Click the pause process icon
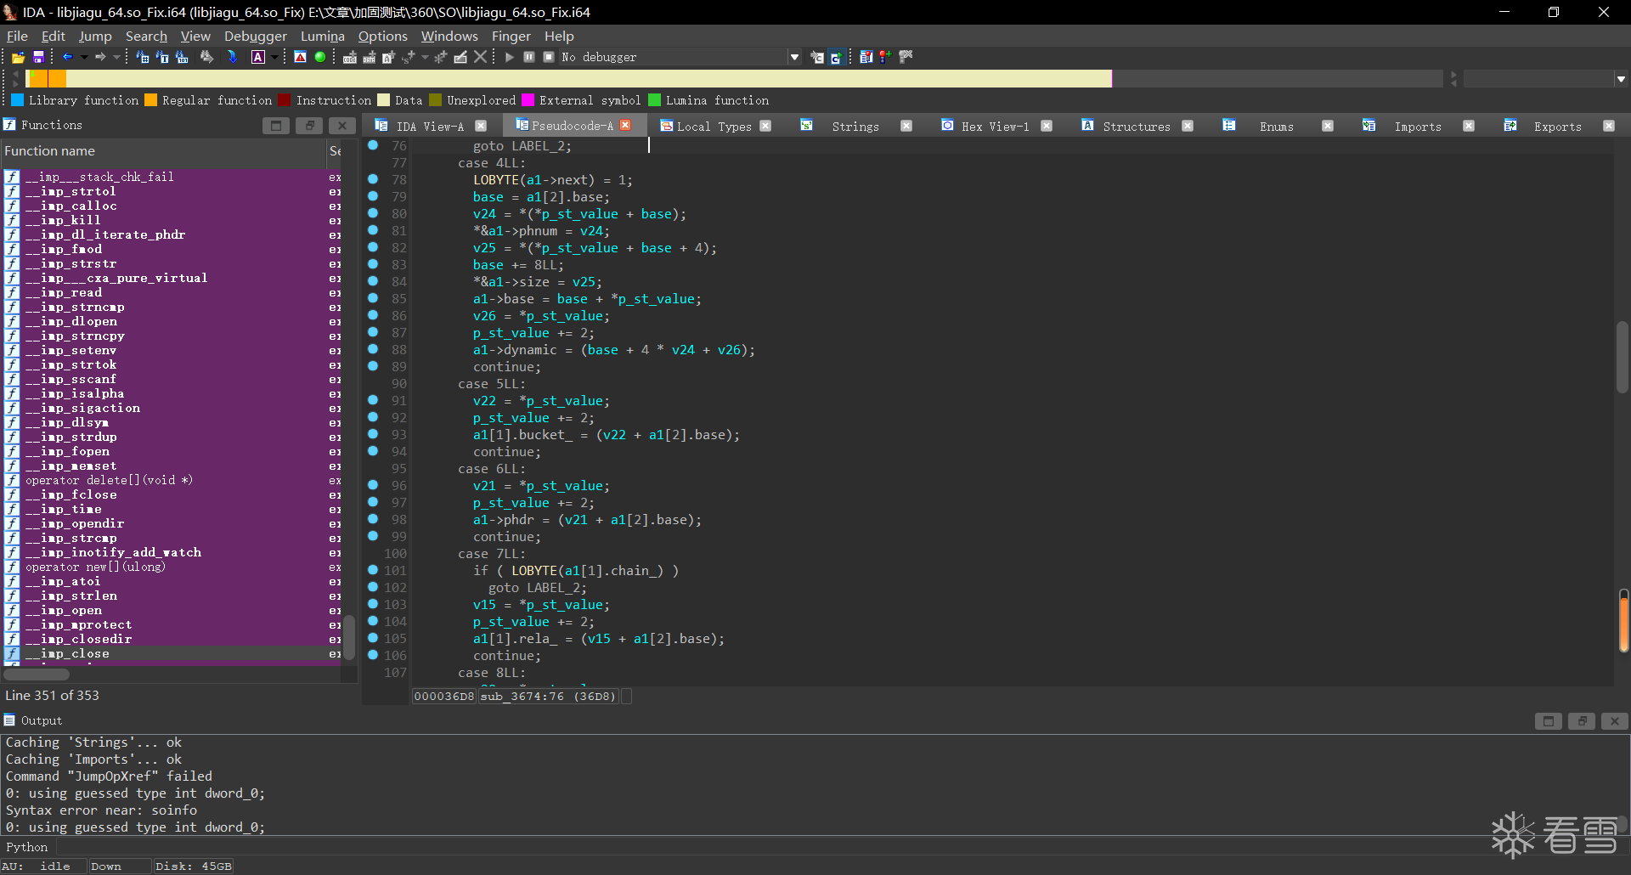 (x=529, y=57)
